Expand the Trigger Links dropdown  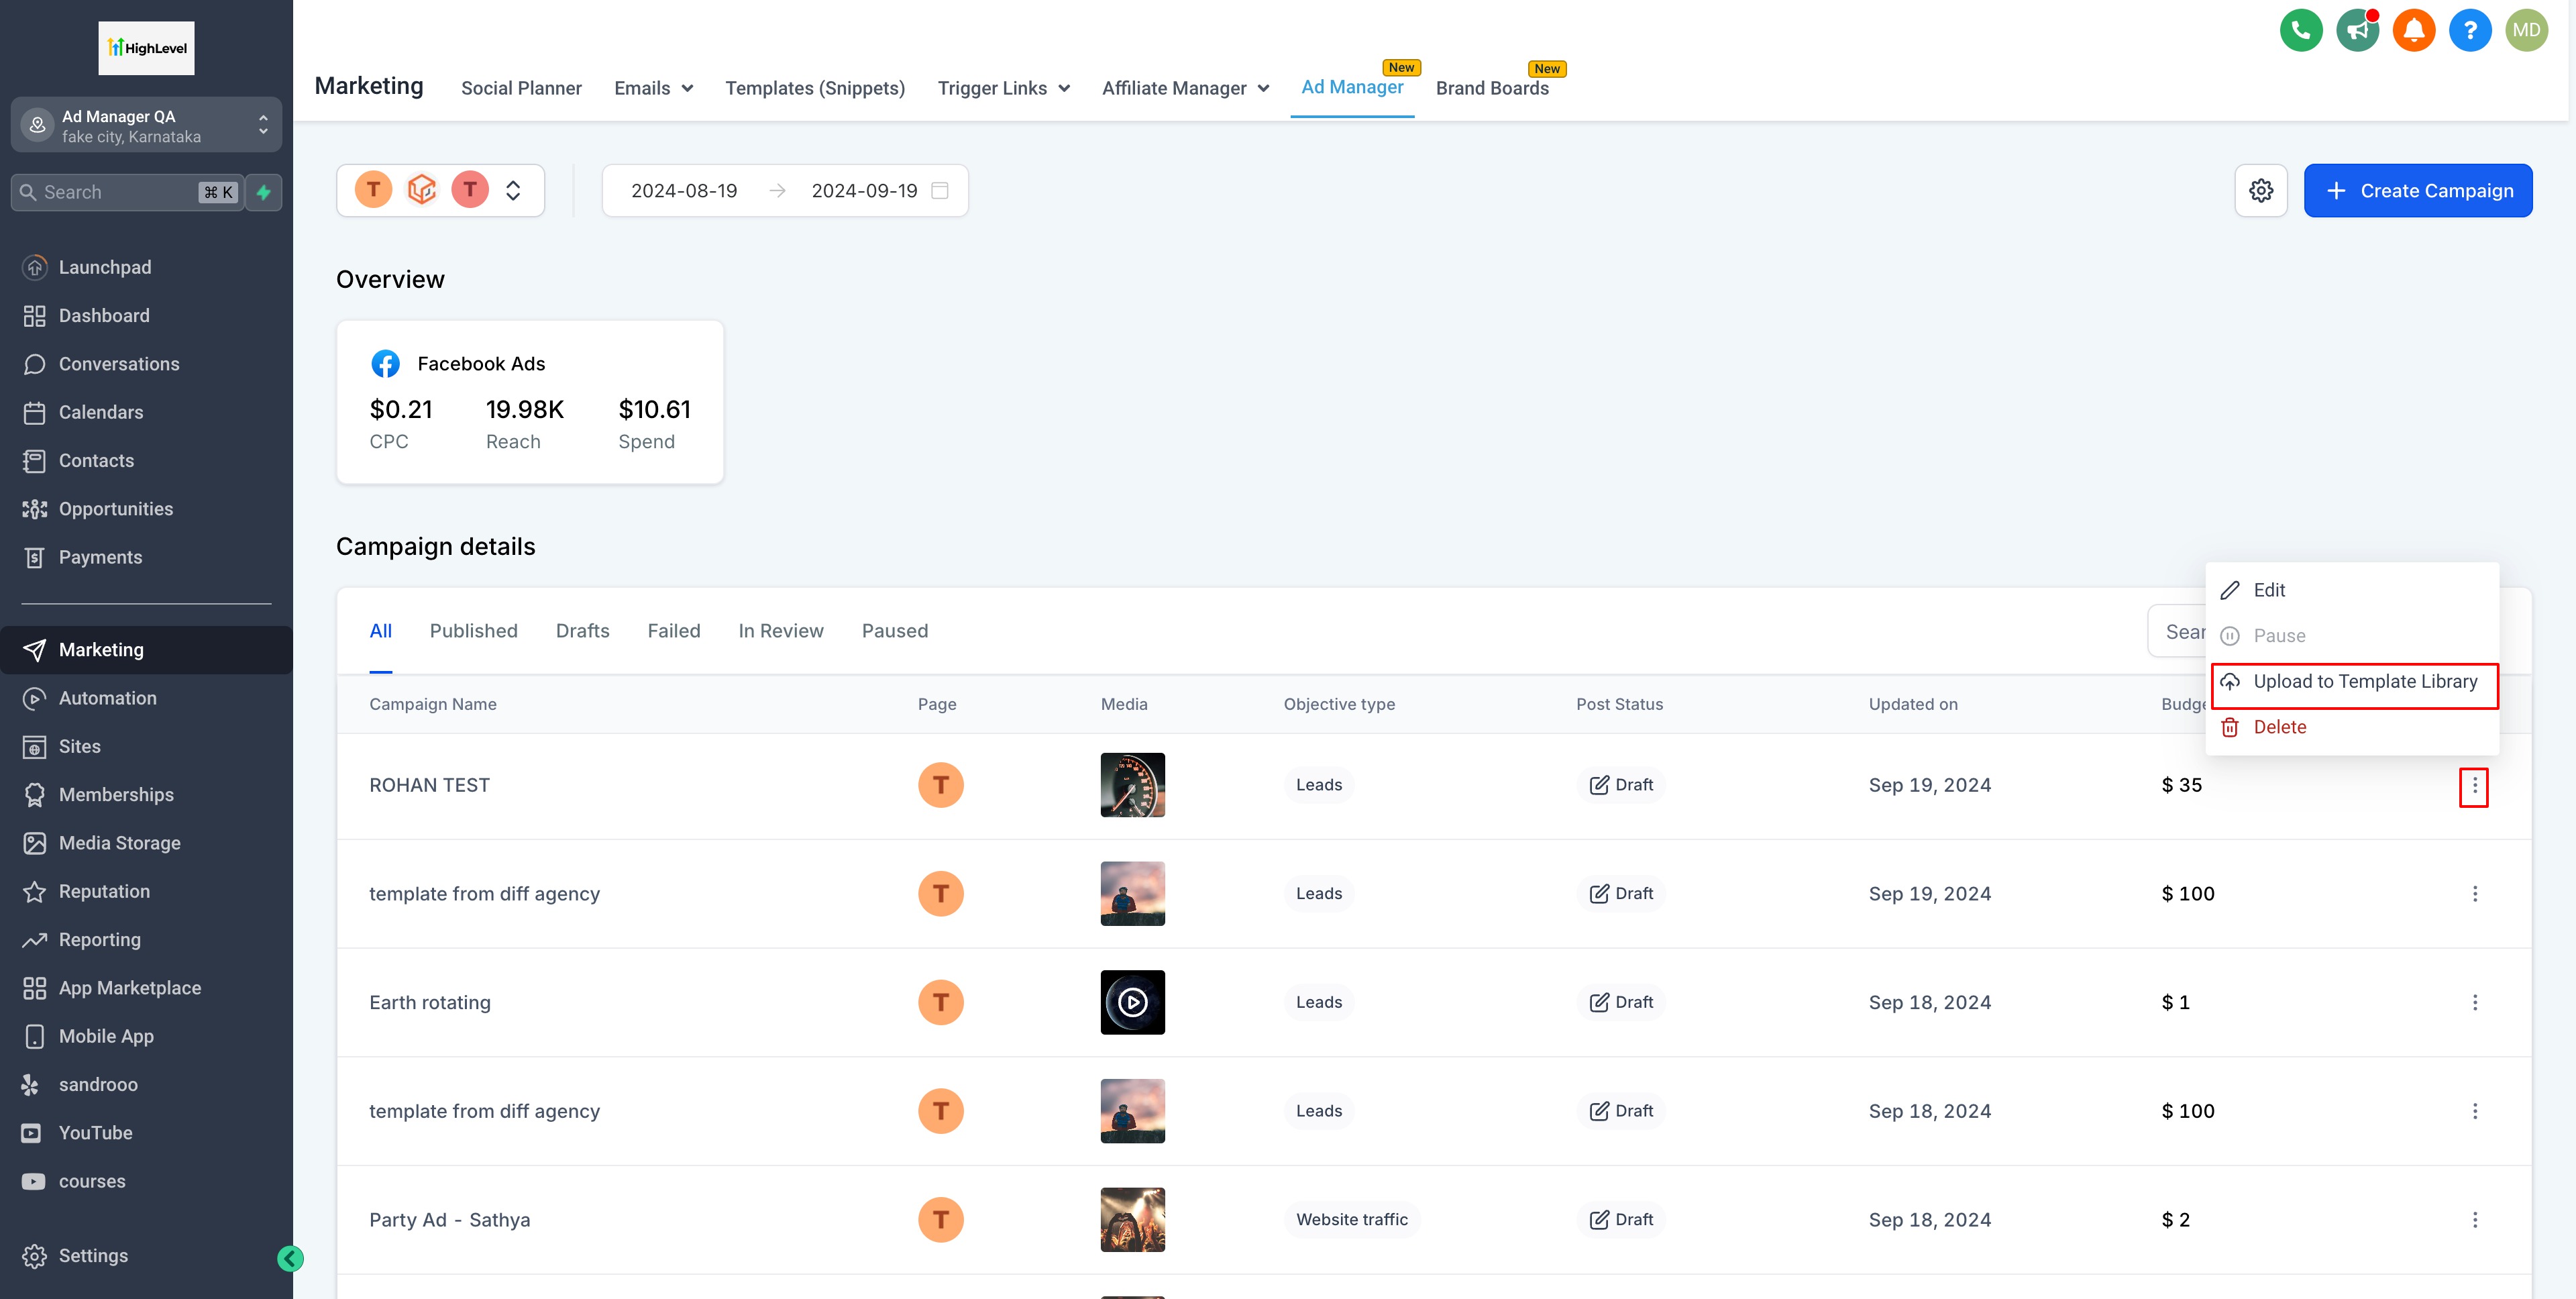click(1003, 88)
